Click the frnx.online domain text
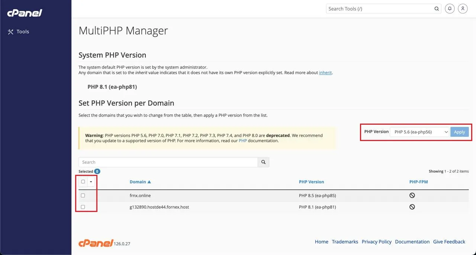The width and height of the screenshot is (476, 255). (x=140, y=196)
